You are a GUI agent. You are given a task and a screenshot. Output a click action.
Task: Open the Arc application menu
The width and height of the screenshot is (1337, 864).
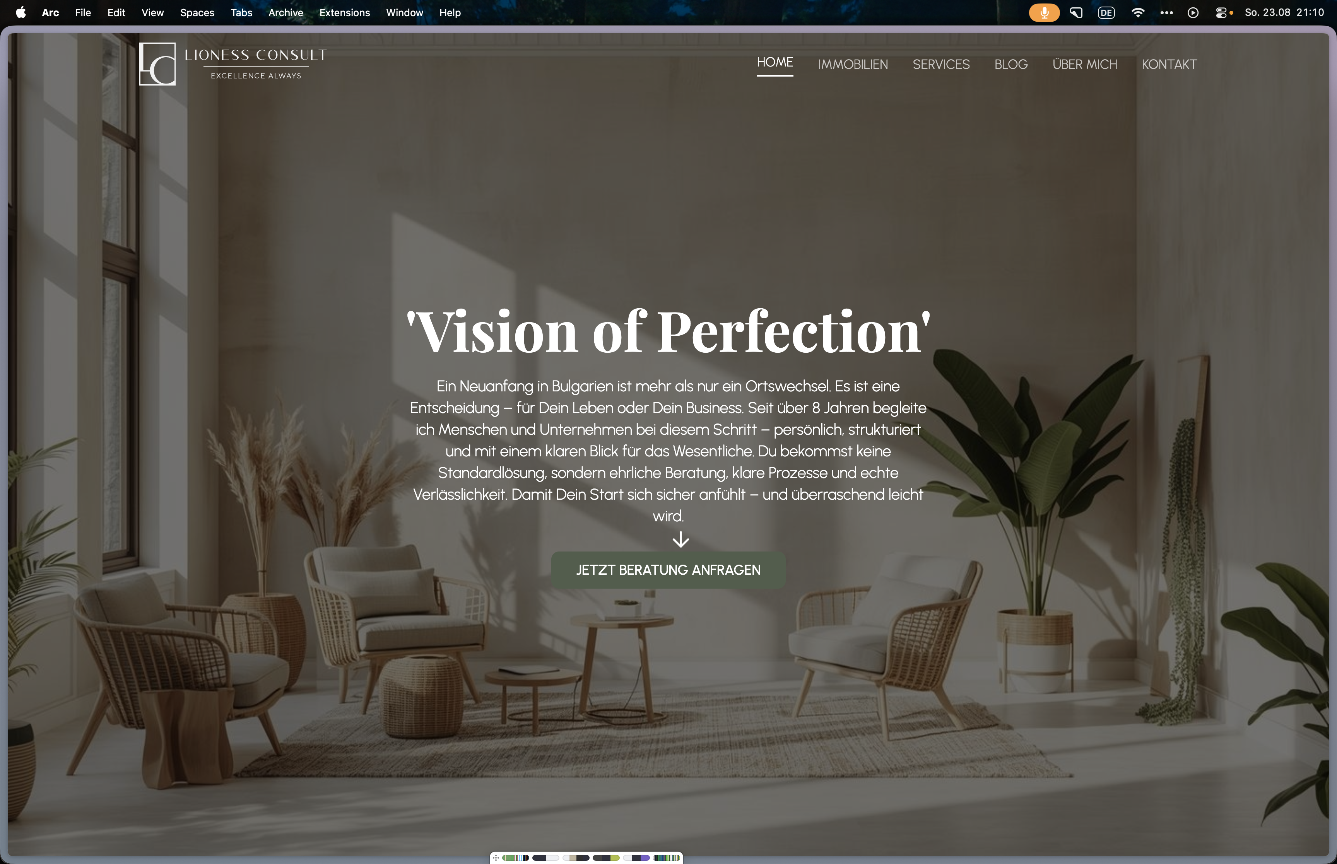click(x=50, y=12)
